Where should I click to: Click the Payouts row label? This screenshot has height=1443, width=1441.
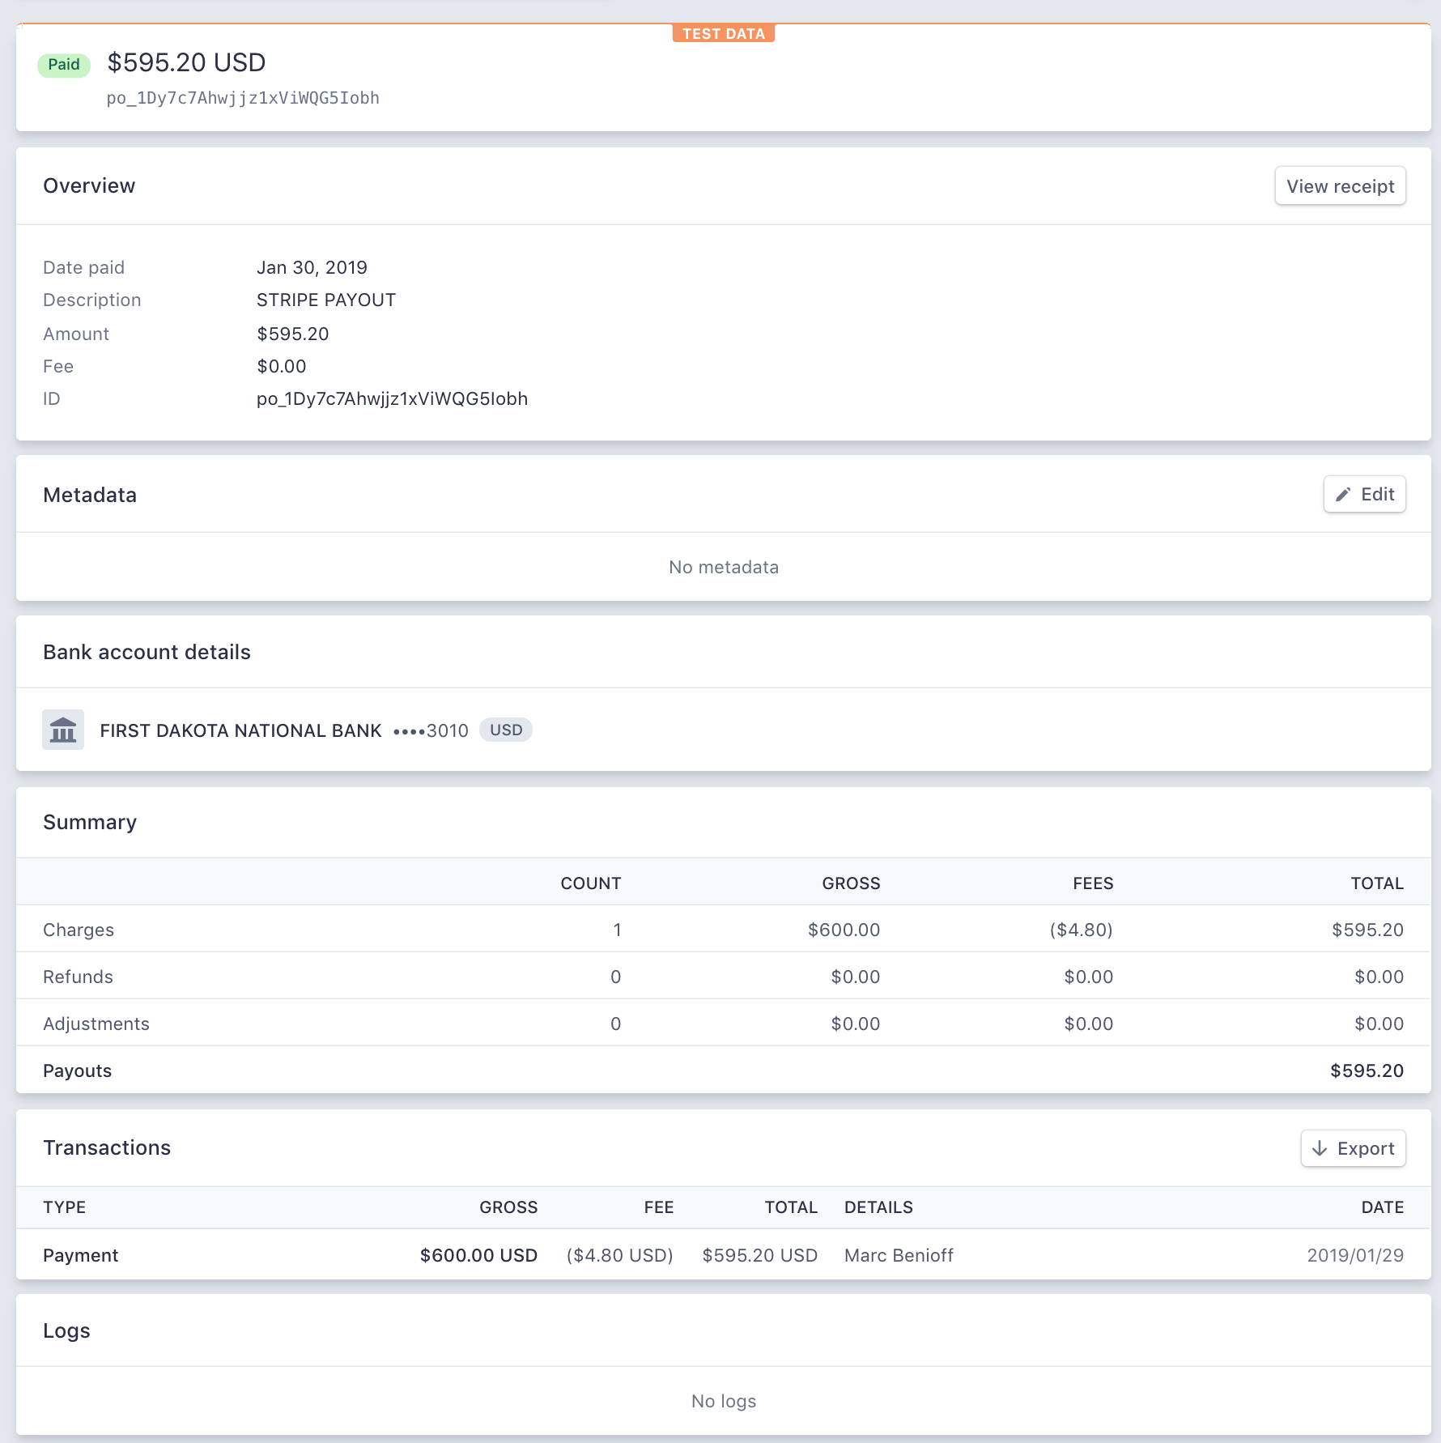coord(77,1071)
